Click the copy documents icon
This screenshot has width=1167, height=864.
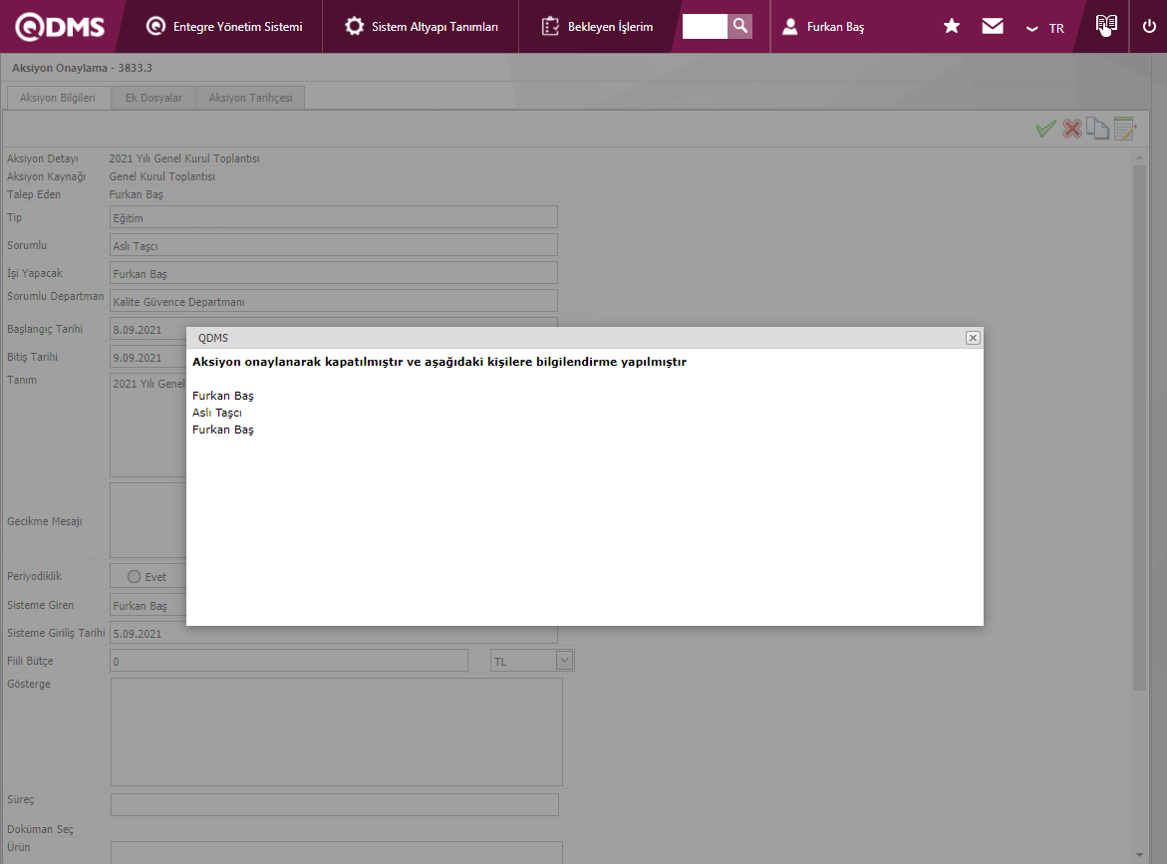point(1097,129)
